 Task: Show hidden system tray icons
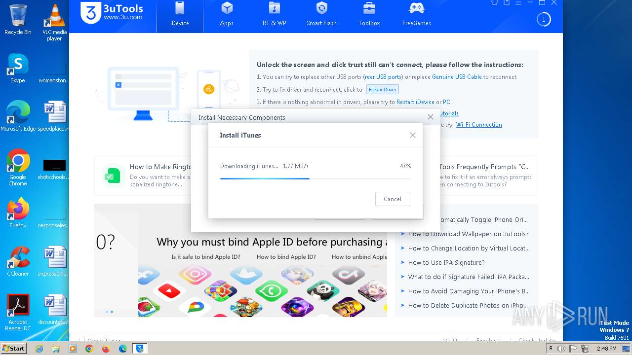[551, 349]
